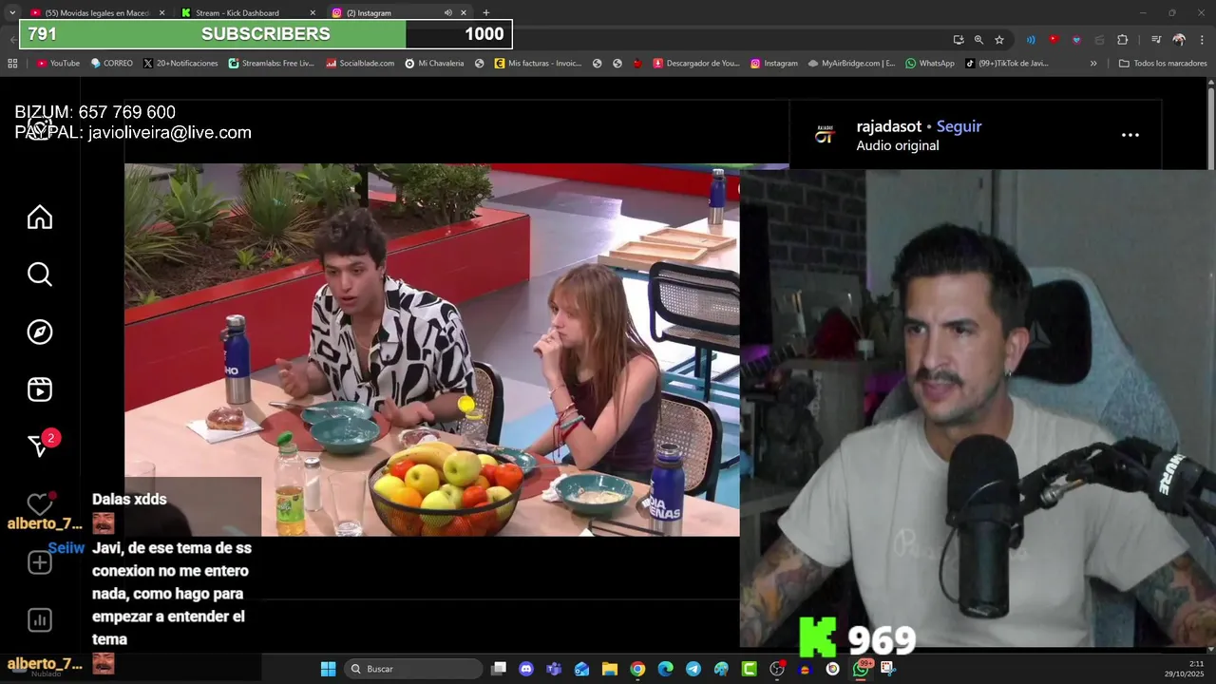The image size is (1216, 684).
Task: Open the CORREO bookmark
Action: pyautogui.click(x=111, y=64)
